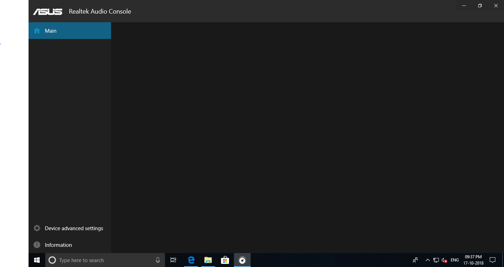Image resolution: width=504 pixels, height=267 pixels.
Task: Select the Main home item in sidebar
Action: point(70,31)
